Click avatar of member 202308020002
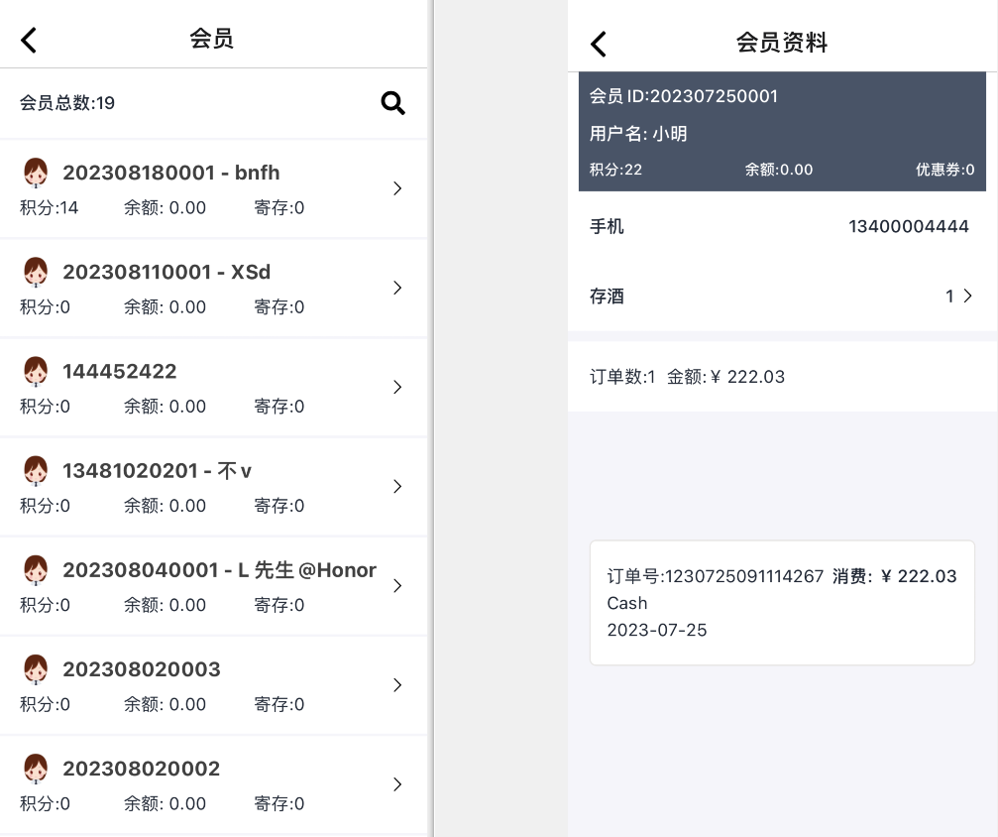This screenshot has height=837, width=998. (x=36, y=769)
